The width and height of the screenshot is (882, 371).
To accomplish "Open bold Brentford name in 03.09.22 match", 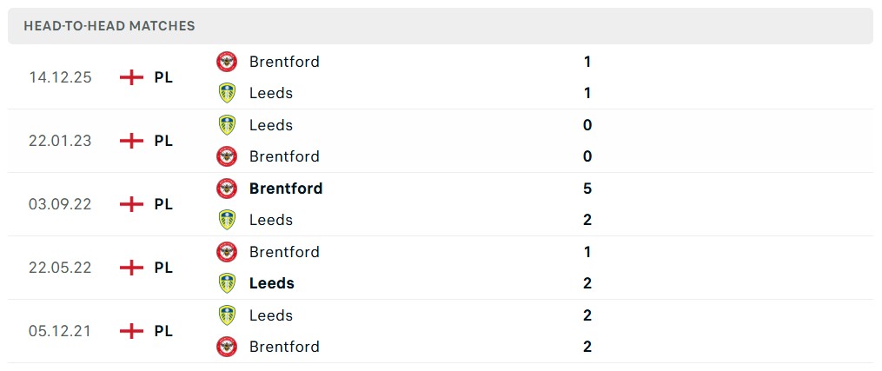I will coord(286,189).
